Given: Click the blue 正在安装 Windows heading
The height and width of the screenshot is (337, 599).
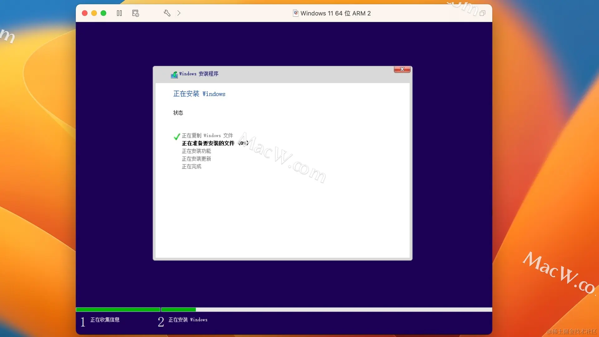Looking at the screenshot, I should tap(199, 94).
